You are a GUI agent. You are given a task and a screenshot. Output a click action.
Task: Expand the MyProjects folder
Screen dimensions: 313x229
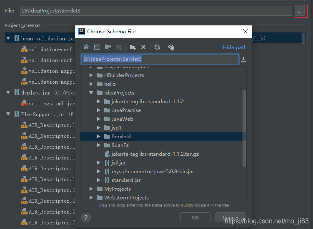click(x=91, y=189)
